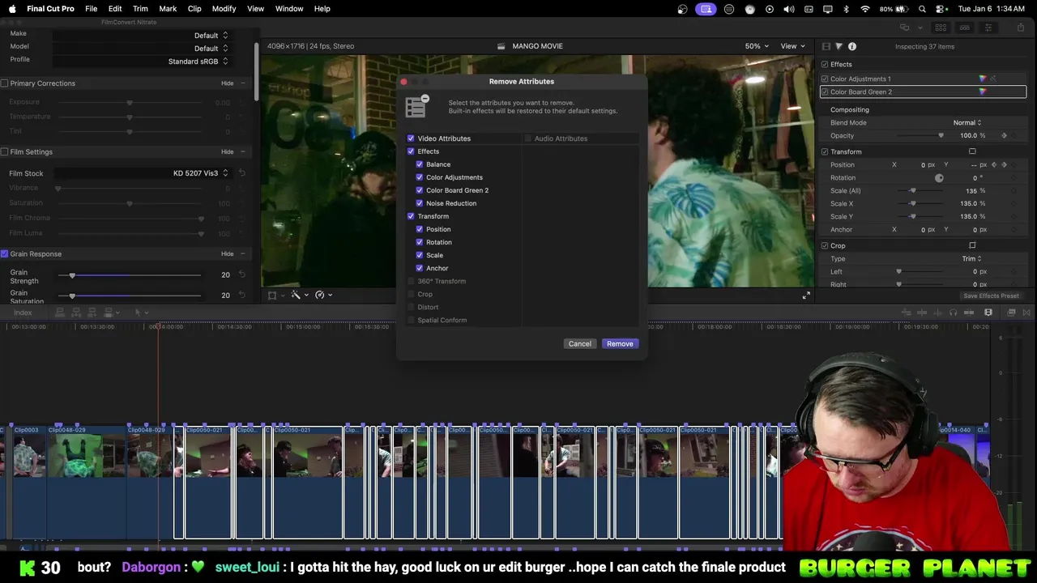
Task: Open the Color inspector triangle icon
Action: click(x=839, y=46)
